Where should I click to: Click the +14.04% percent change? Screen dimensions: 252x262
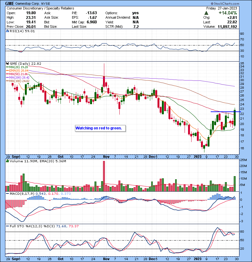[228, 13]
